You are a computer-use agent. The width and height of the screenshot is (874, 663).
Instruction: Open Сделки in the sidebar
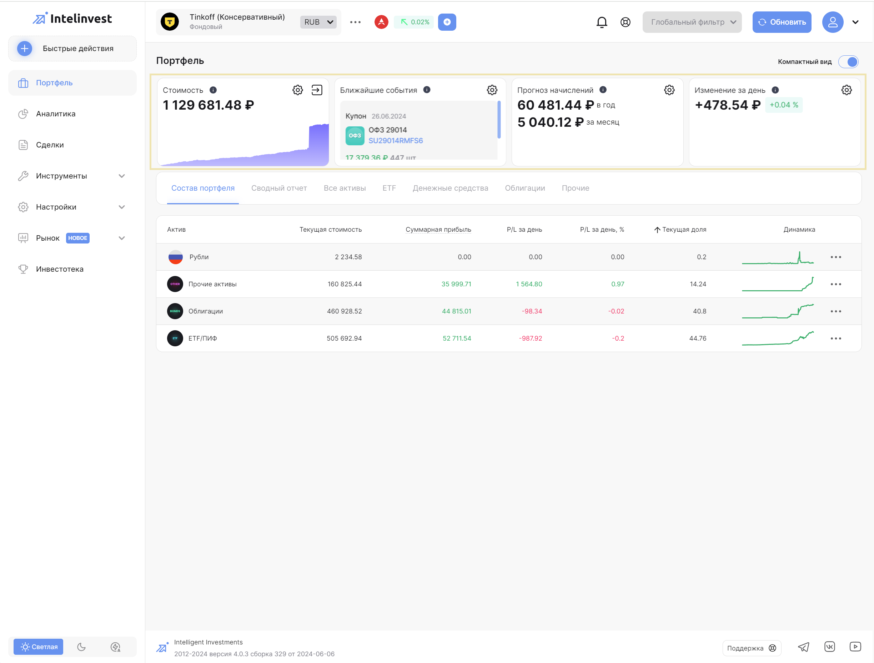(x=72, y=145)
